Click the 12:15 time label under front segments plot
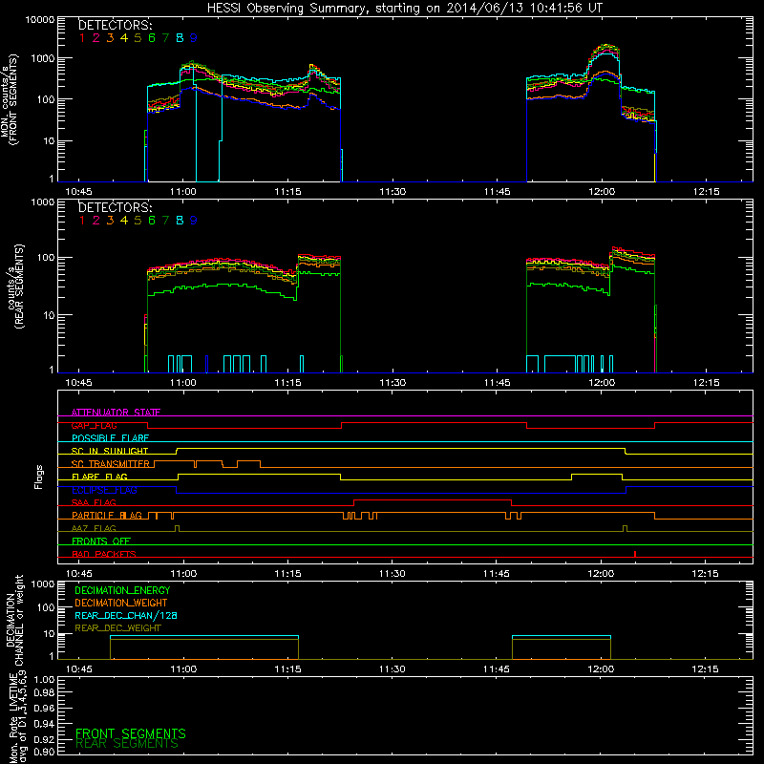Image resolution: width=764 pixels, height=764 pixels. click(x=706, y=192)
